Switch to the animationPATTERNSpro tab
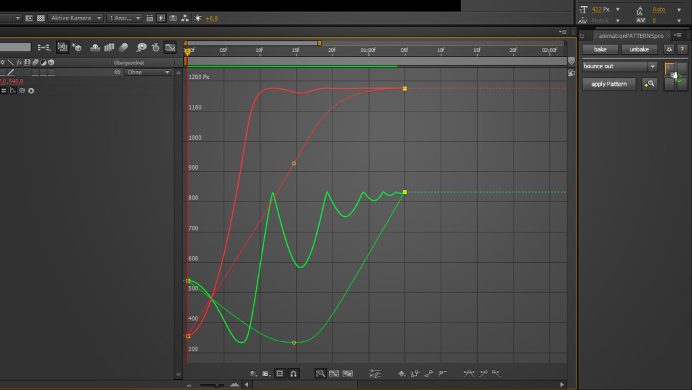Screen dimensions: 692x390 pos(629,35)
